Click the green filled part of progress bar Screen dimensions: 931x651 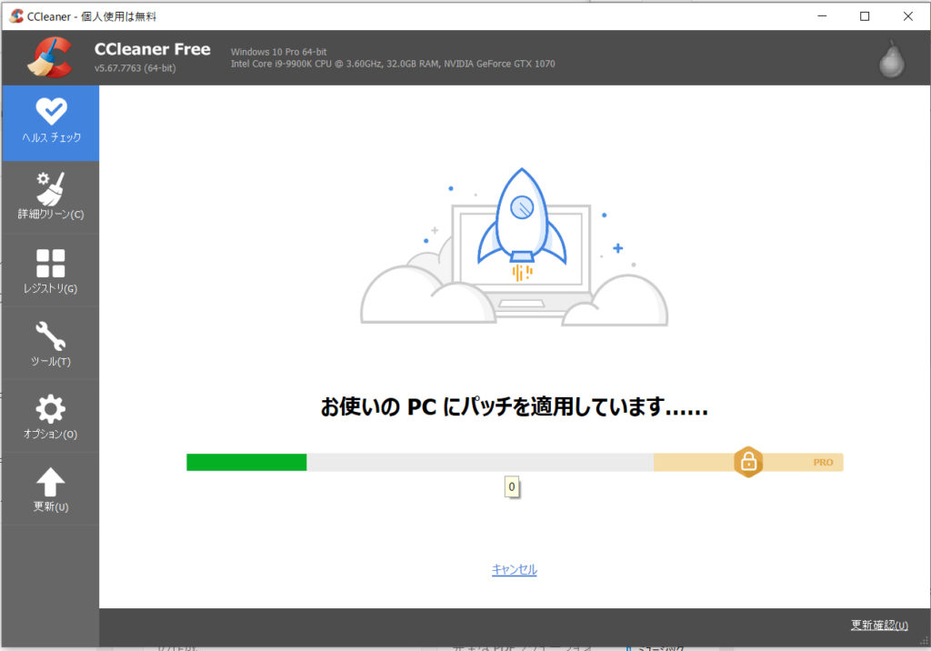[246, 462]
